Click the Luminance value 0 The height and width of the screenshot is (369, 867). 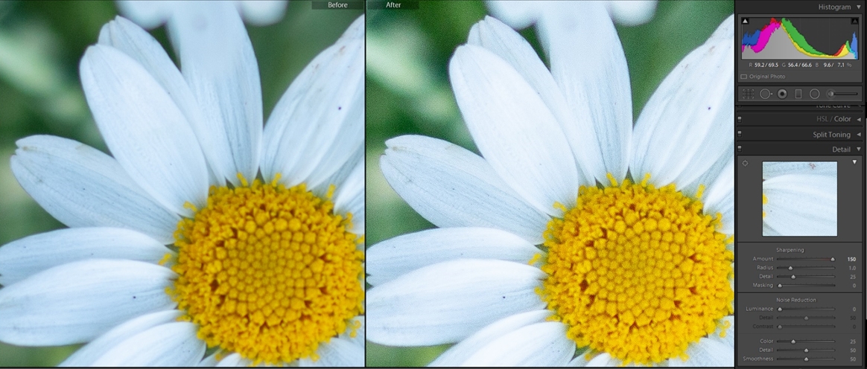pyautogui.click(x=855, y=309)
